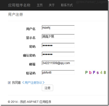The height and width of the screenshot is (106, 109).
Task: Select the 显示名 text box
Action: tap(58, 36)
